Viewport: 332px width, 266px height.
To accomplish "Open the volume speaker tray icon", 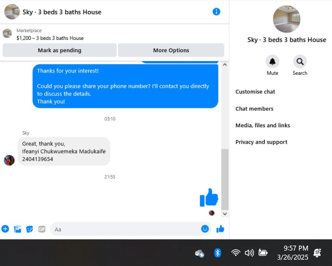I will 249,253.
